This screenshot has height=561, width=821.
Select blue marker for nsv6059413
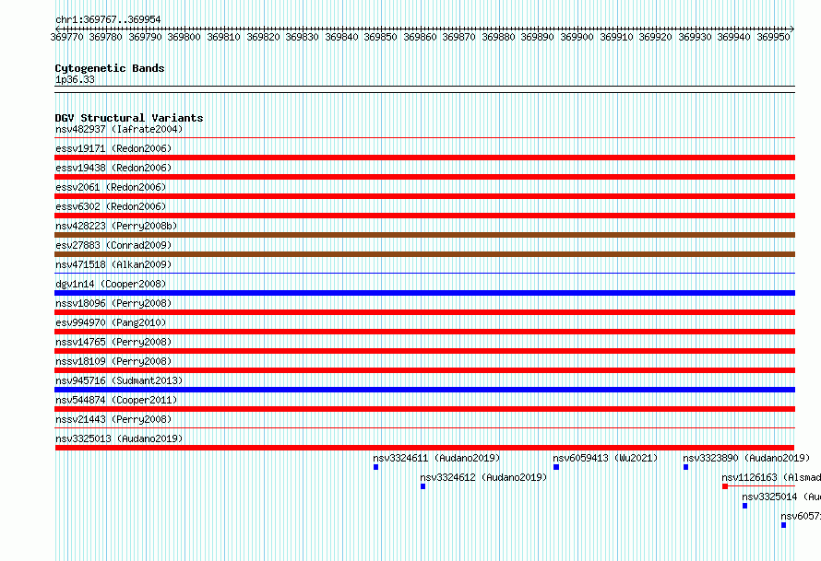(x=556, y=467)
